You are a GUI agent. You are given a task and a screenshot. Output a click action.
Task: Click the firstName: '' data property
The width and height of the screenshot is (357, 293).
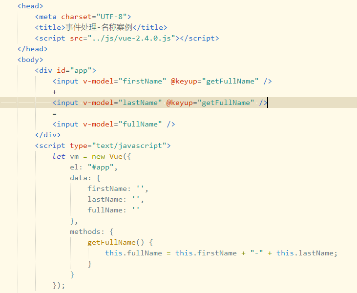point(118,188)
